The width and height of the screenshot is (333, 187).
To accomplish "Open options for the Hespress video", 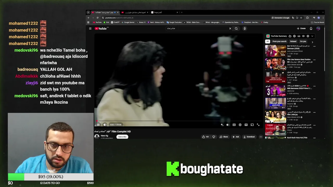I will [314, 99].
